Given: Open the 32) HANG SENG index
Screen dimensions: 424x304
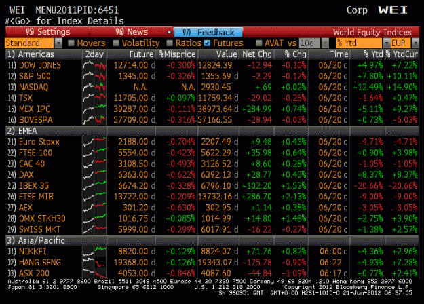Looking at the screenshot, I should (x=35, y=263).
